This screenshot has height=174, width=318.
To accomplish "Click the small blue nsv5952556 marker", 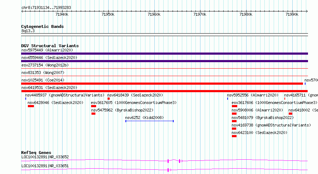I will pyautogui.click(x=228, y=99).
